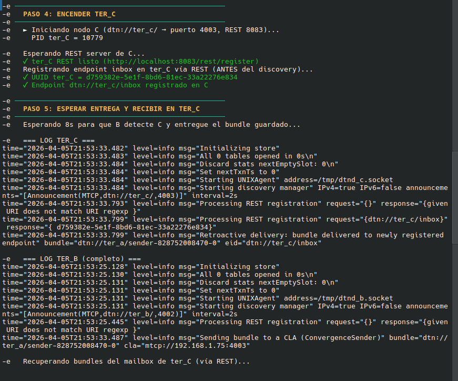Click the checkmark beside "ter_C REST listo"
This screenshot has width=458, height=381.
pos(26,62)
